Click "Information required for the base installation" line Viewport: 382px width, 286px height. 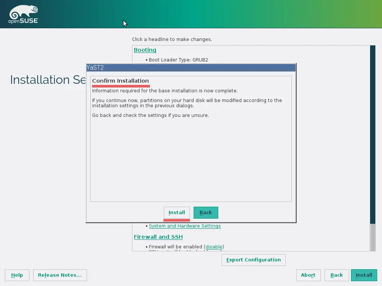165,91
